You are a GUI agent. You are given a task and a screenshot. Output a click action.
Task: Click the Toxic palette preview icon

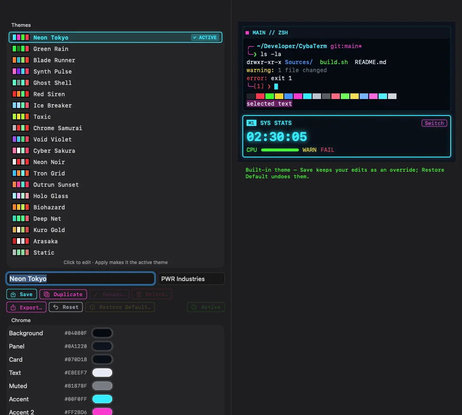tap(21, 117)
